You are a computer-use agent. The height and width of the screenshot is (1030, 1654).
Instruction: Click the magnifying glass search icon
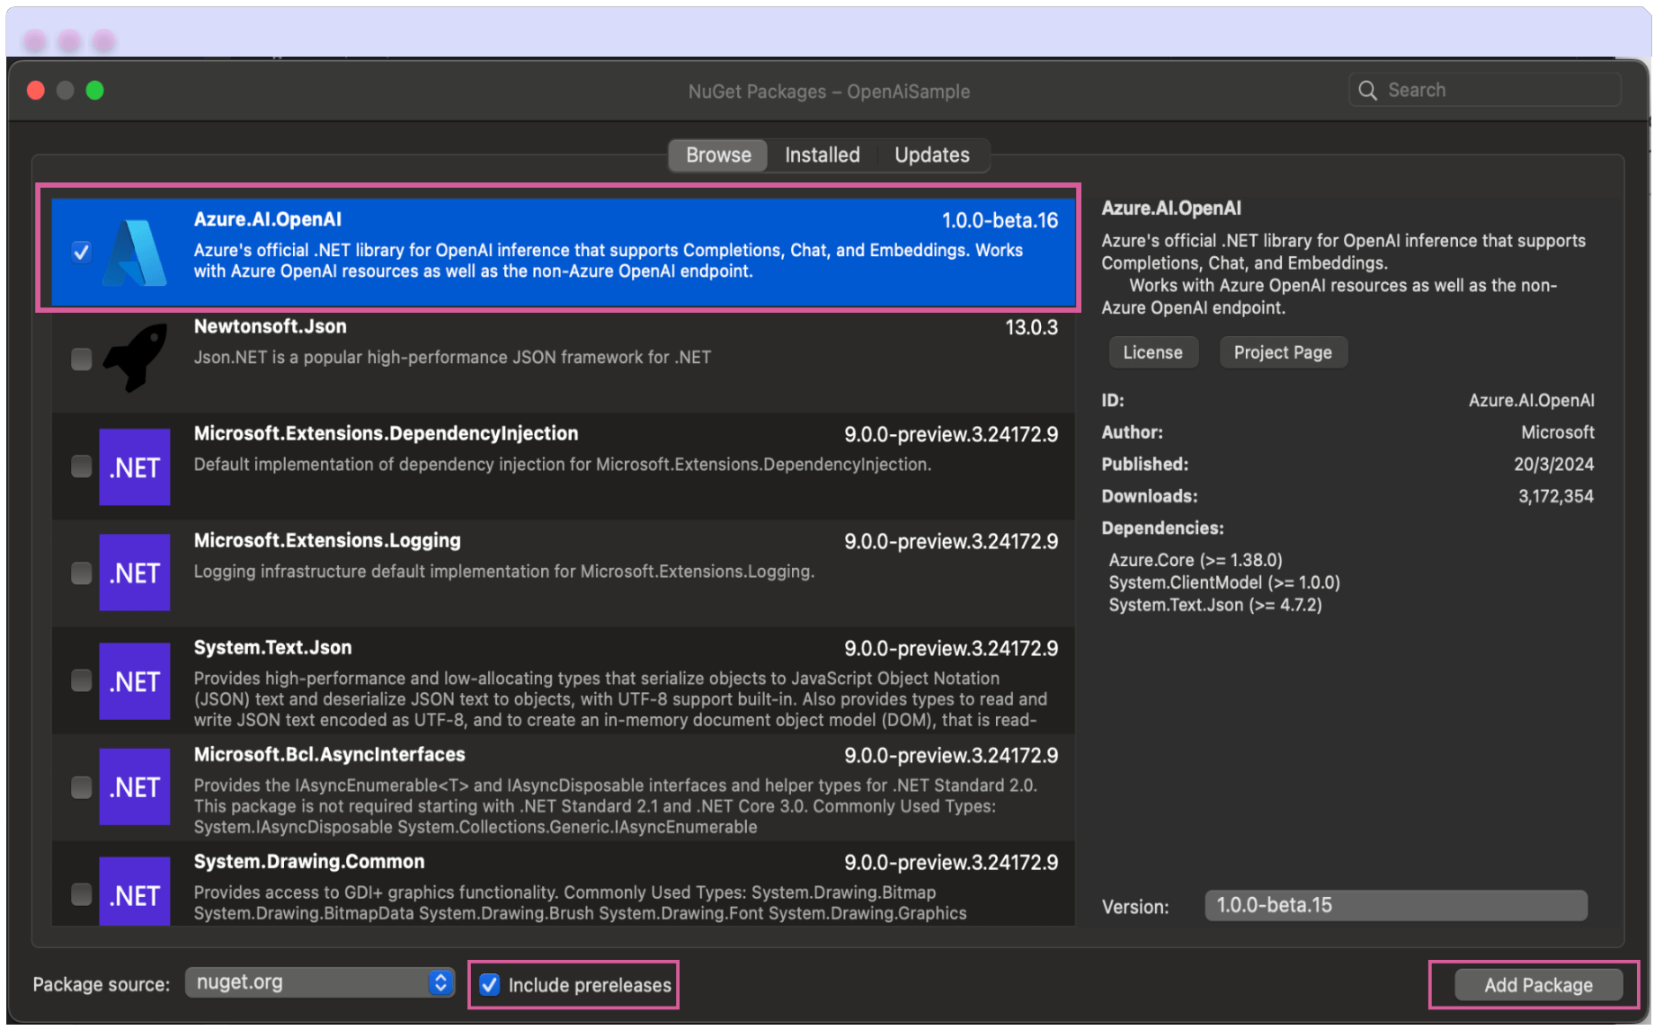pyautogui.click(x=1367, y=90)
